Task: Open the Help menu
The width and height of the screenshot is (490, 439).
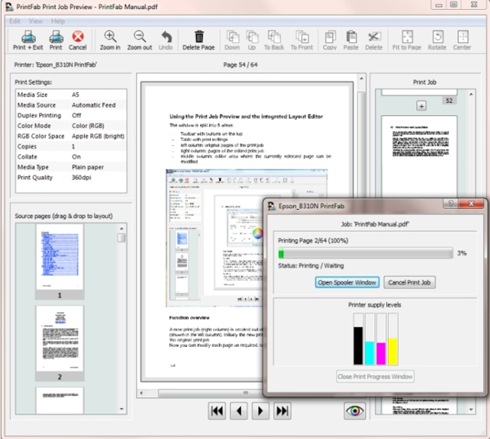Action: click(58, 20)
